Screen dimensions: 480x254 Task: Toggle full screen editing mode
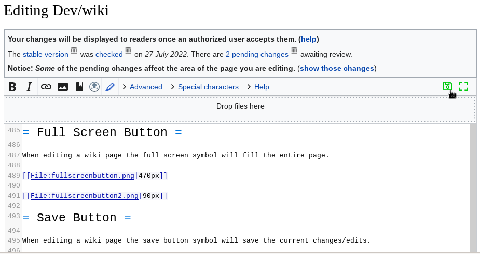pyautogui.click(x=463, y=86)
